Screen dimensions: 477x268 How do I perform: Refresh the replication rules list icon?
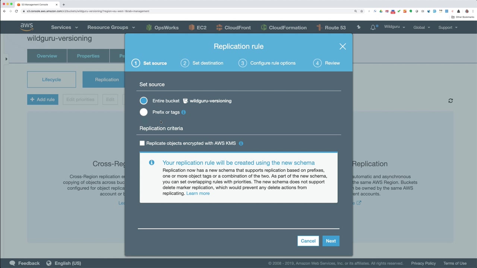coord(451,100)
